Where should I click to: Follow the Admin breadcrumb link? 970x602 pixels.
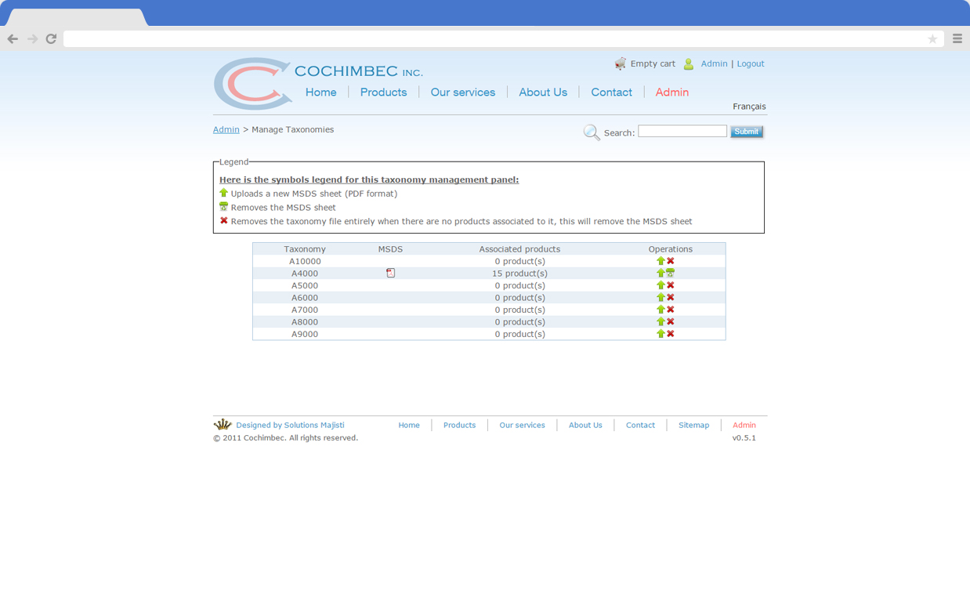(226, 129)
